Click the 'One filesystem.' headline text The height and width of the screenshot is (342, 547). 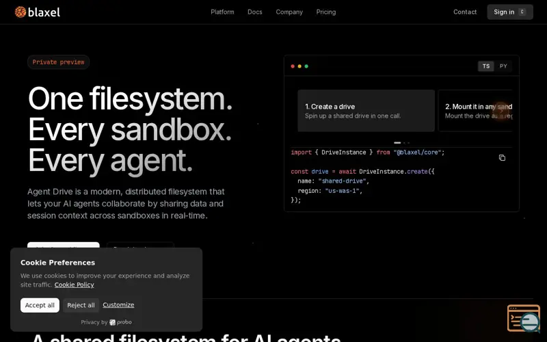click(x=130, y=98)
